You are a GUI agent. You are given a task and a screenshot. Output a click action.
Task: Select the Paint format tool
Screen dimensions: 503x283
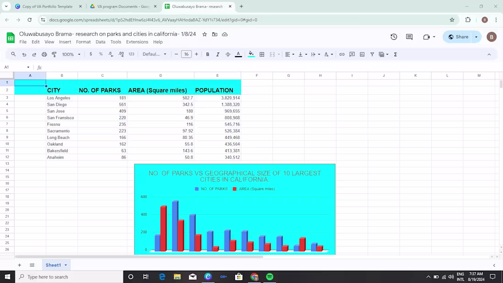click(x=54, y=54)
